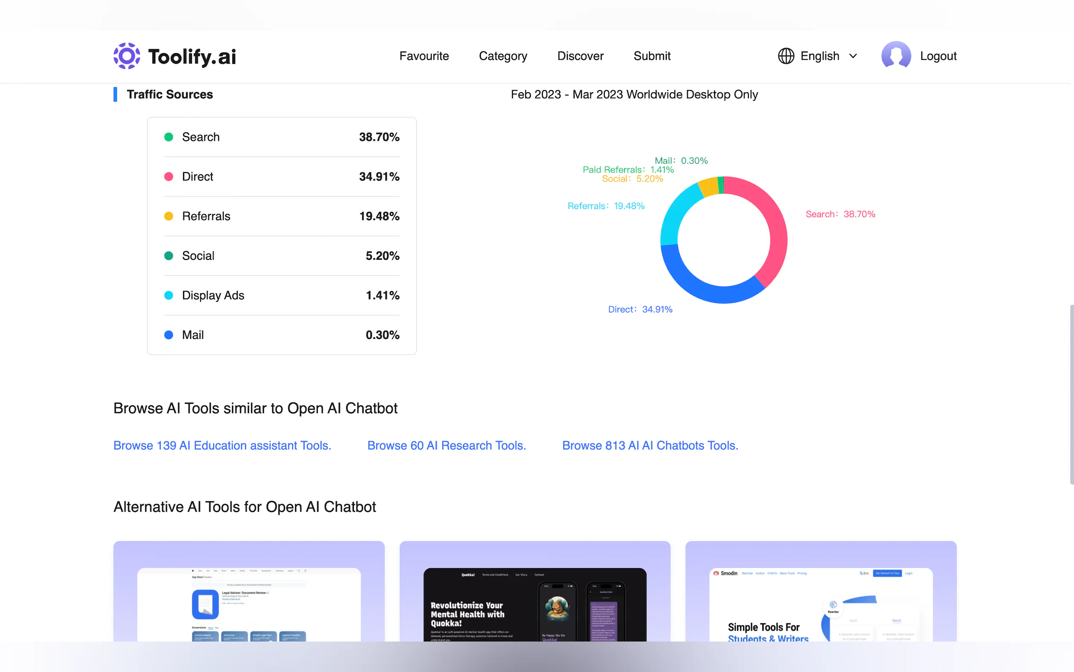Click the pink Direct legend dot
Viewport: 1074px width, 672px height.
[x=169, y=176]
